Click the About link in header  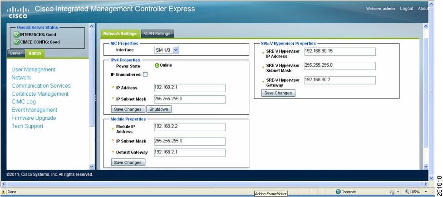coord(423,9)
